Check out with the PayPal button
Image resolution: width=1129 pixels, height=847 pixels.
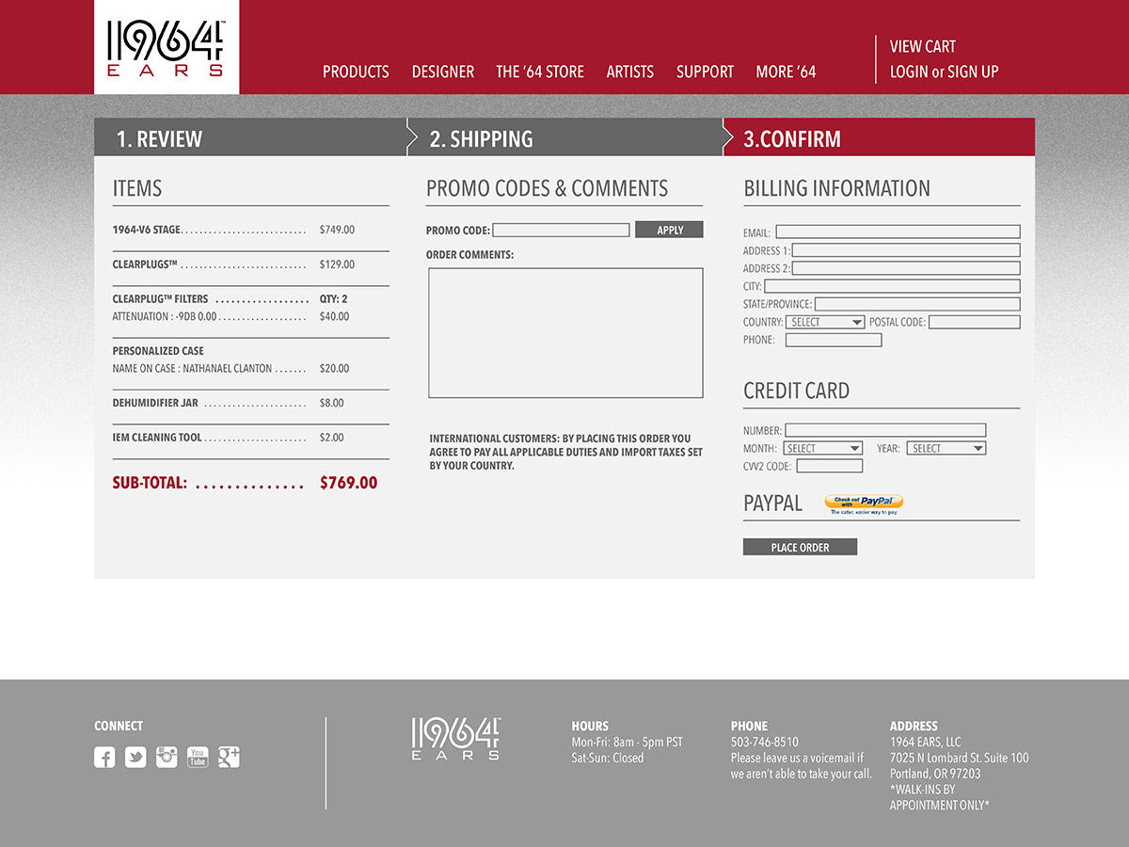(864, 503)
